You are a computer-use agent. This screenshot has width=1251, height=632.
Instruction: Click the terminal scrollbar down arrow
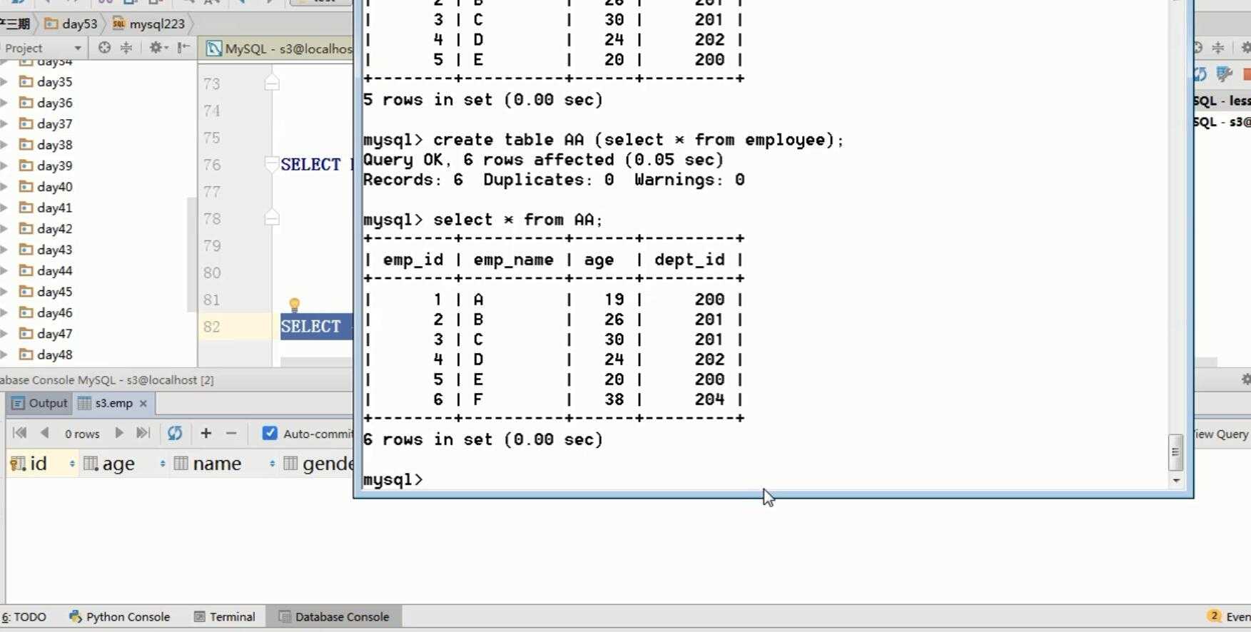coord(1175,481)
